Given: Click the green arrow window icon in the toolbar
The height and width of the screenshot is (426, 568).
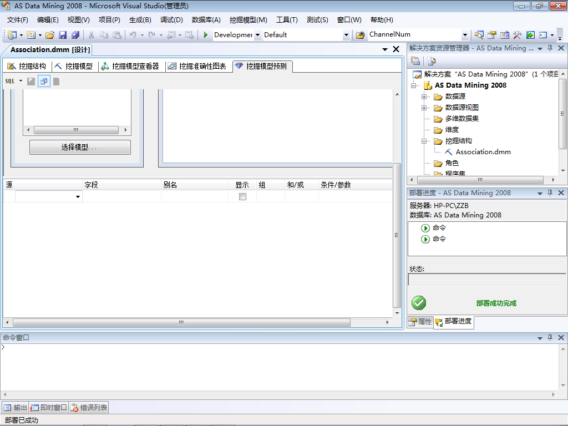Looking at the screenshot, I should tap(530, 35).
